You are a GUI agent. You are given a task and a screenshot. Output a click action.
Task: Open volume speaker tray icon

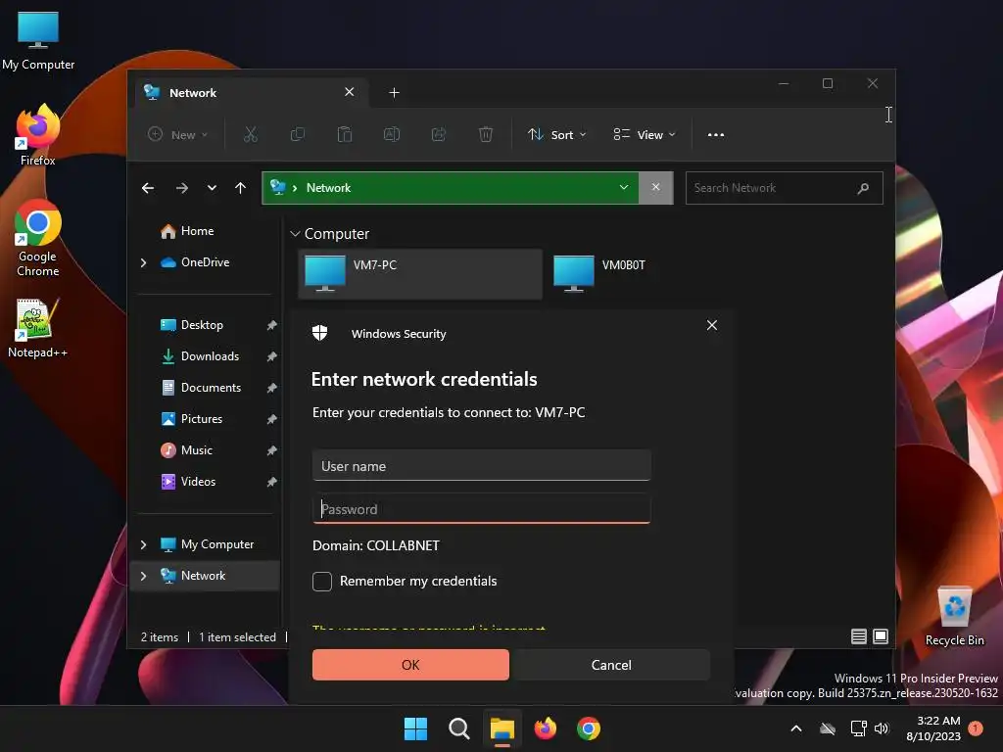(x=882, y=728)
